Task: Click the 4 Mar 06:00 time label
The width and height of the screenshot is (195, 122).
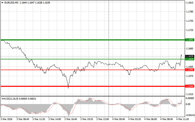Action: (x=151, y=119)
